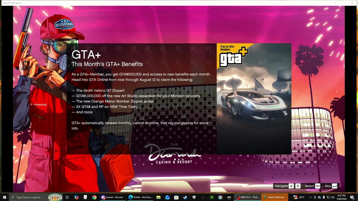Open File Explorer from the taskbar
The width and height of the screenshot is (358, 201).
tap(158, 197)
